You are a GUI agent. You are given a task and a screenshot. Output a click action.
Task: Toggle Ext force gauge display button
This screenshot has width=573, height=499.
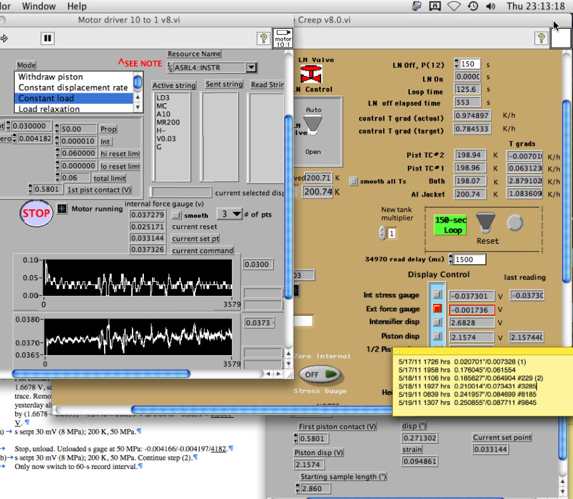[437, 309]
